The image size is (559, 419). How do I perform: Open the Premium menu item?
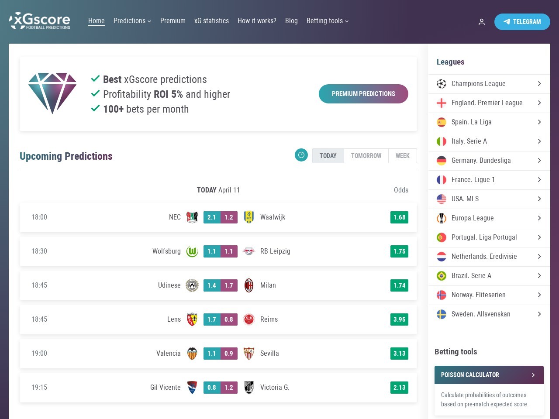[173, 21]
